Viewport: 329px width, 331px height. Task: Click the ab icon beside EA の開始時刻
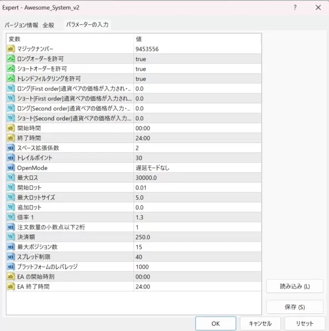click(x=11, y=276)
